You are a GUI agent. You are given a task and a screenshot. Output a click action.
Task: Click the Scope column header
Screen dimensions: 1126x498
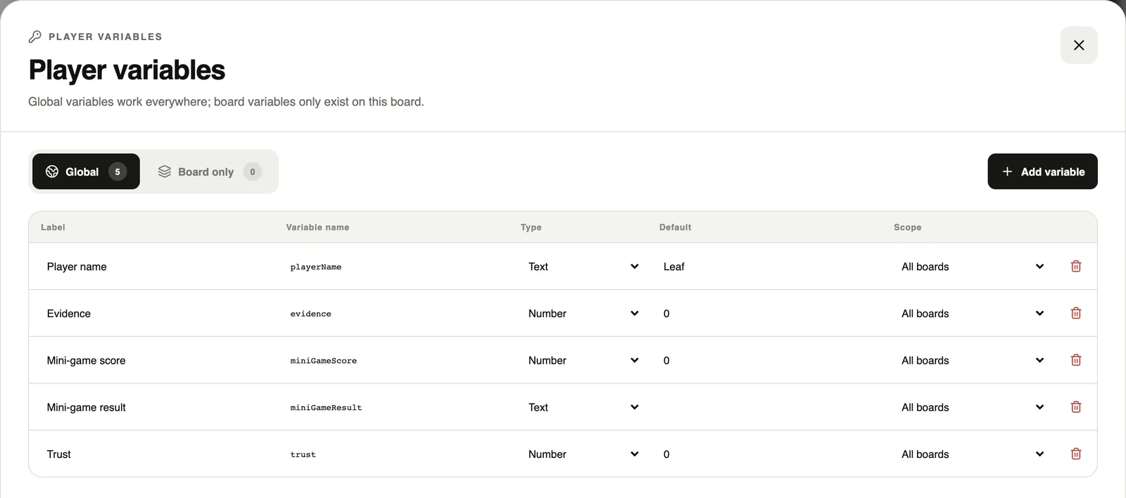pyautogui.click(x=907, y=227)
